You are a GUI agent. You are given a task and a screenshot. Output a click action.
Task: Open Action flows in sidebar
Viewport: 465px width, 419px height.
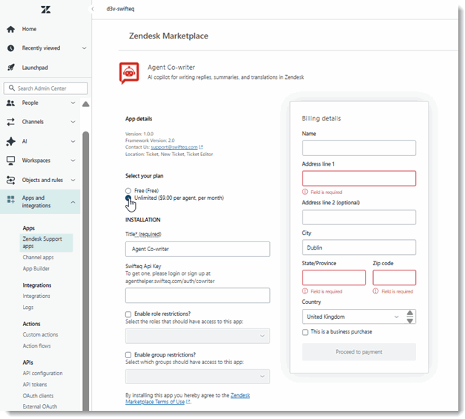[36, 346]
